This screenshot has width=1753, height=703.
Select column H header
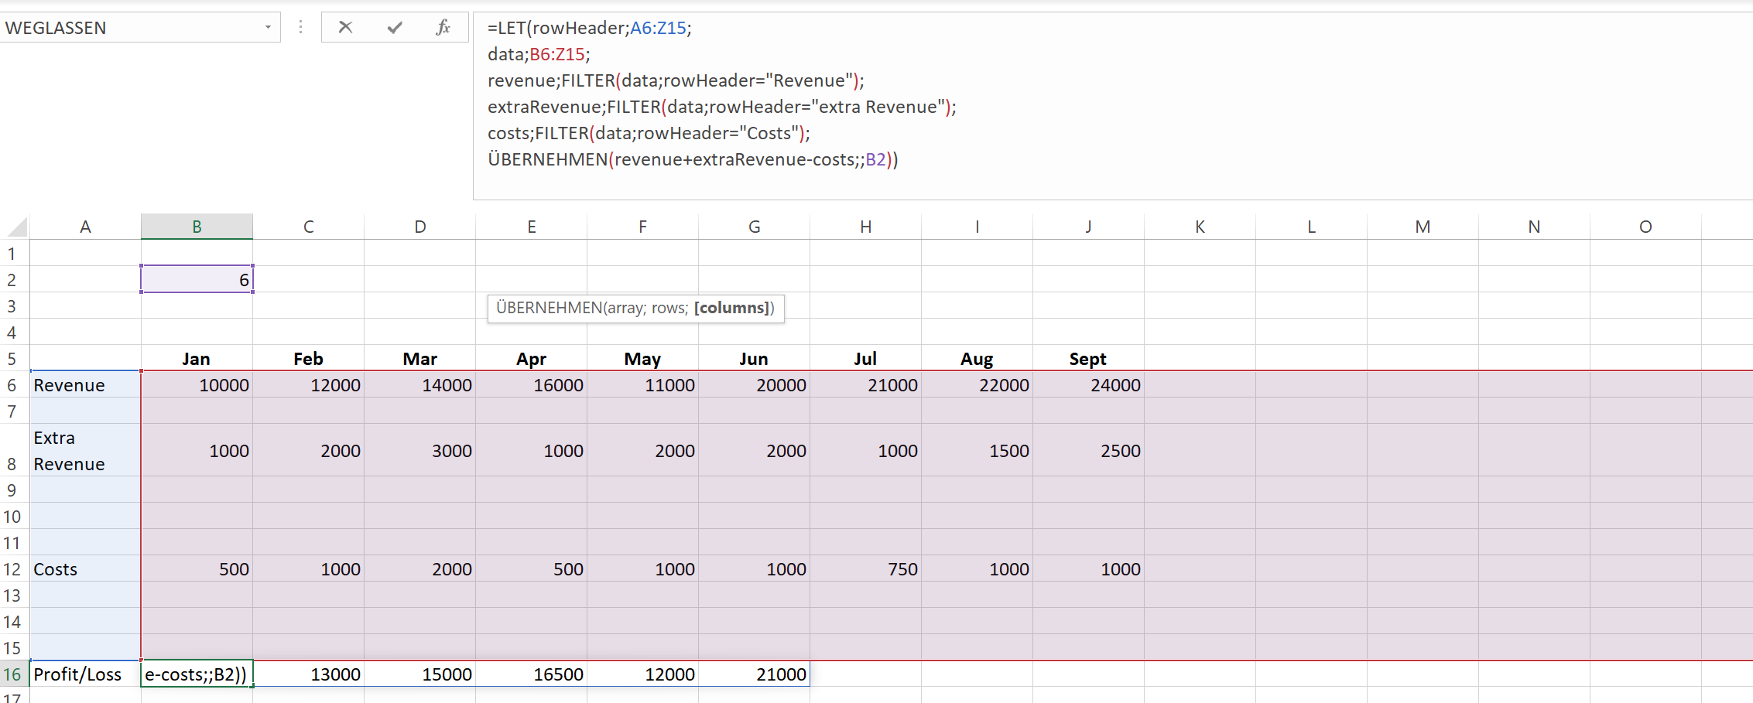pyautogui.click(x=865, y=227)
